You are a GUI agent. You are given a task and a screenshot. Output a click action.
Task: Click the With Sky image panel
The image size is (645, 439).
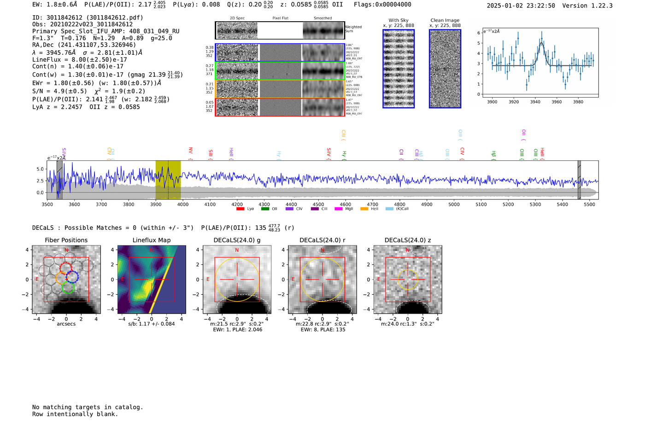click(399, 69)
